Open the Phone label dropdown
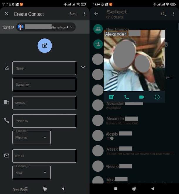The height and width of the screenshot is (194, 179). coord(31,137)
